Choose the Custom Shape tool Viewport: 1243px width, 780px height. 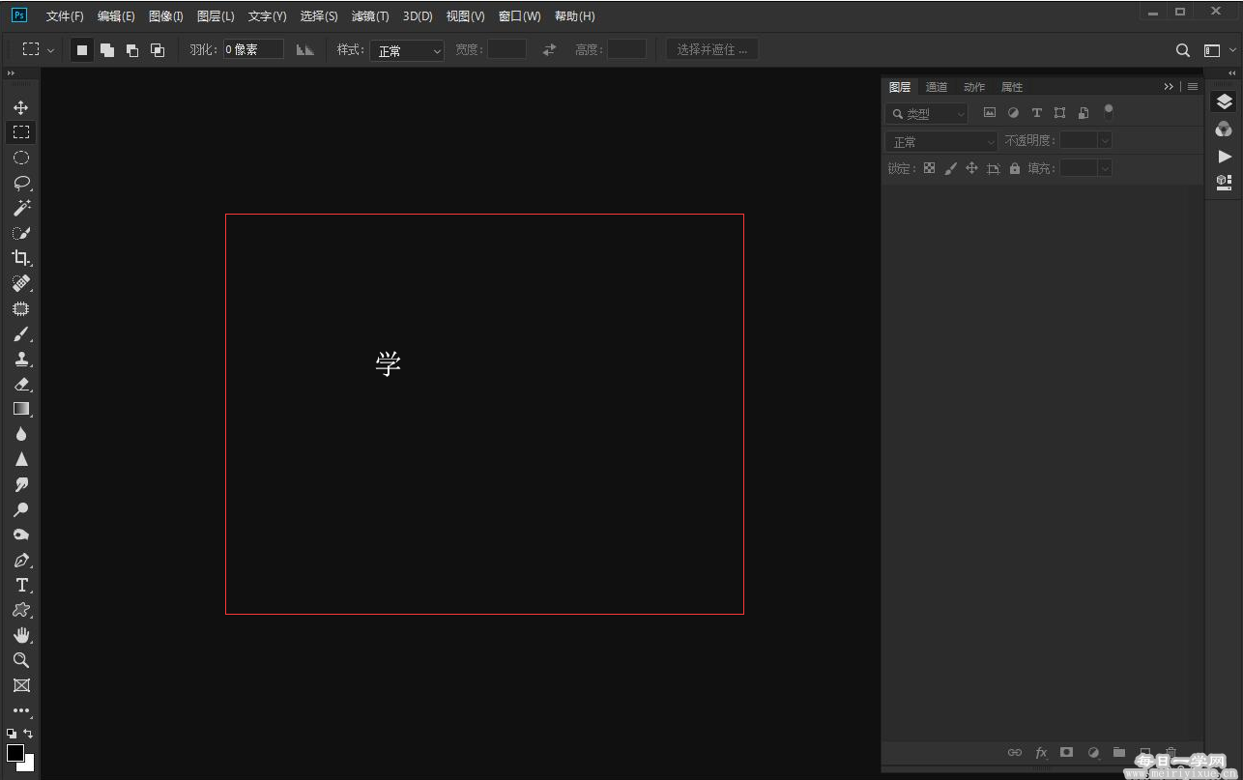pyautogui.click(x=20, y=610)
